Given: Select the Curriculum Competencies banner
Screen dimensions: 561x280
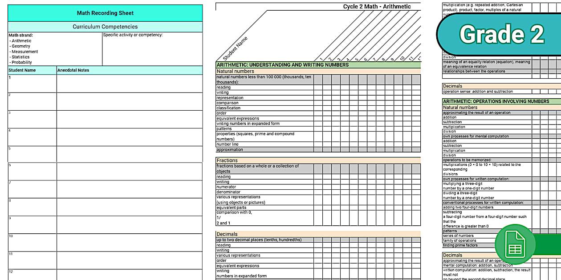Looking at the screenshot, I should (105, 27).
